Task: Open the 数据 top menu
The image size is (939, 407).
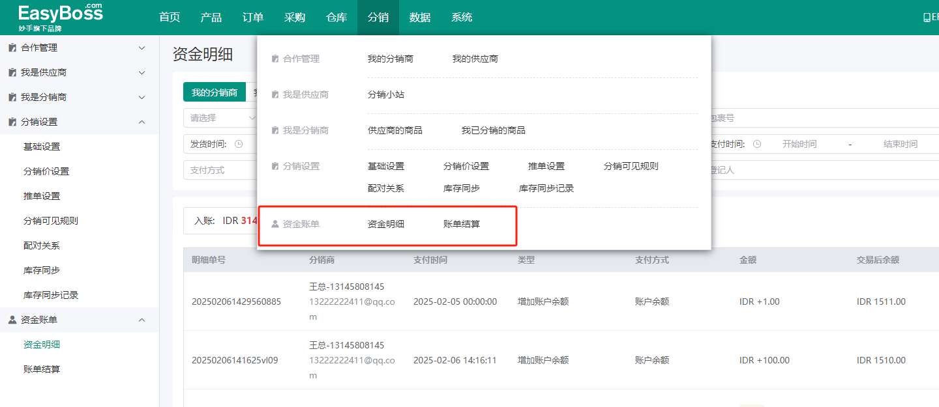Action: [x=419, y=18]
